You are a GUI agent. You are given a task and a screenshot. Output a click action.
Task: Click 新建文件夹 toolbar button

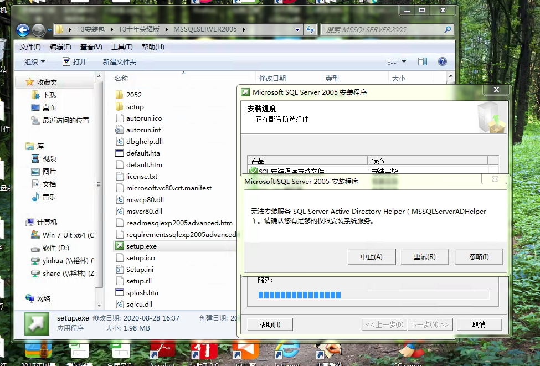[120, 61]
